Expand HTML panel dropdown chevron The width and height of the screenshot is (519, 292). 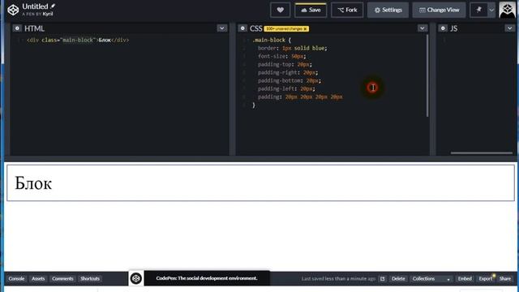(221, 28)
